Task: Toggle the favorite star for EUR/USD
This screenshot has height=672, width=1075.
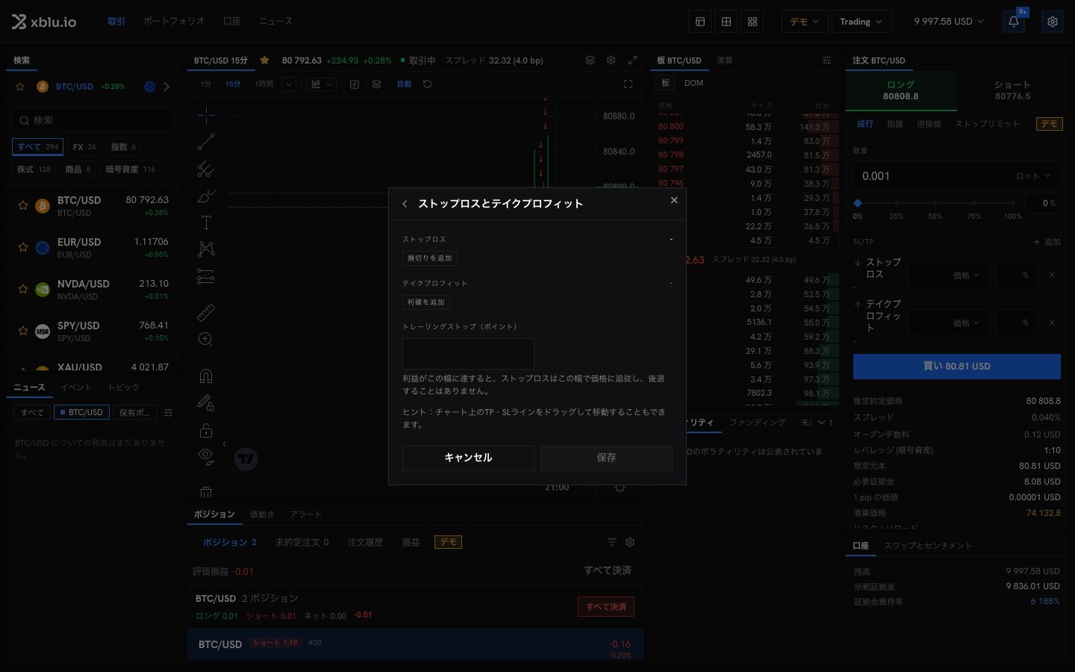Action: pyautogui.click(x=22, y=247)
